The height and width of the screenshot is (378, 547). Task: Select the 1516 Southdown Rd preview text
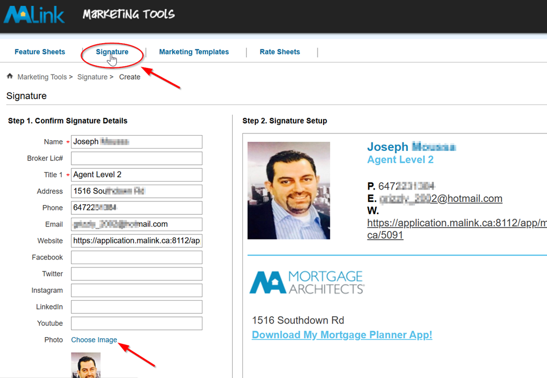[298, 320]
